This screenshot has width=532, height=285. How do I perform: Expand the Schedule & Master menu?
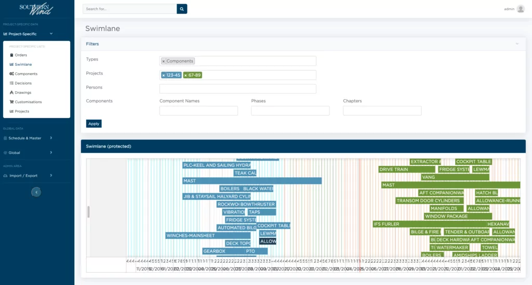click(28, 138)
